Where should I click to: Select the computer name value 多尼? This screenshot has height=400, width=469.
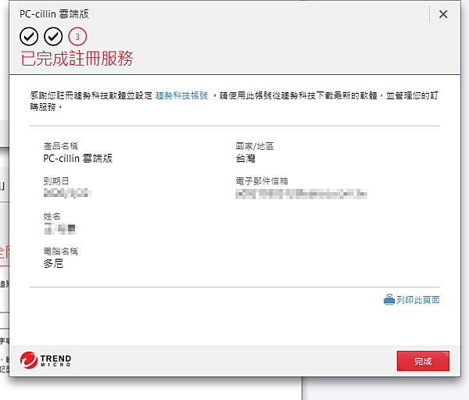(x=53, y=263)
